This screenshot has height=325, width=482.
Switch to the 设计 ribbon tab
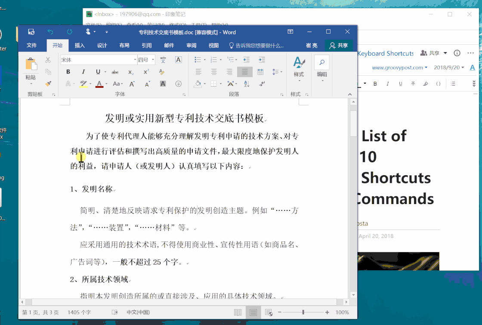click(x=102, y=45)
